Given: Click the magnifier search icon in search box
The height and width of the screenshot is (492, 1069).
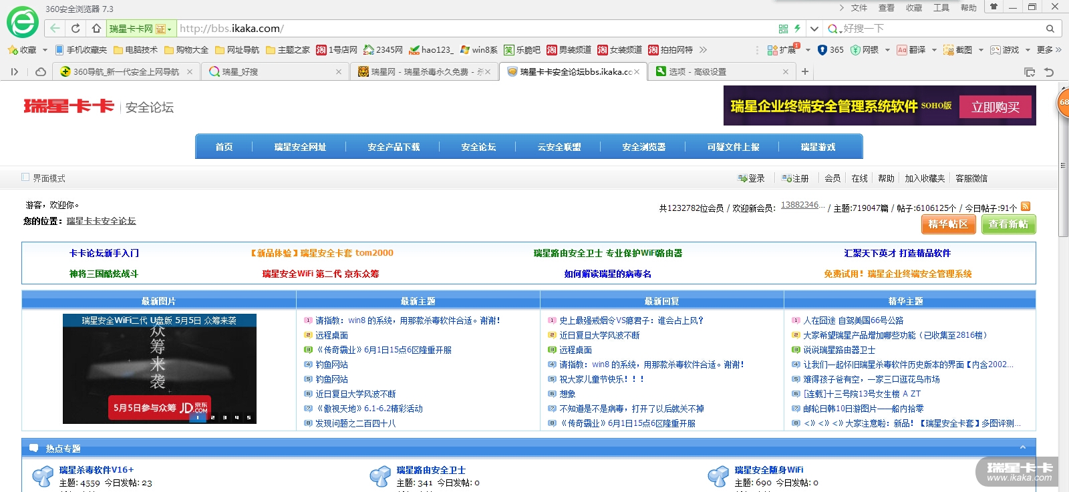Looking at the screenshot, I should coord(1050,29).
